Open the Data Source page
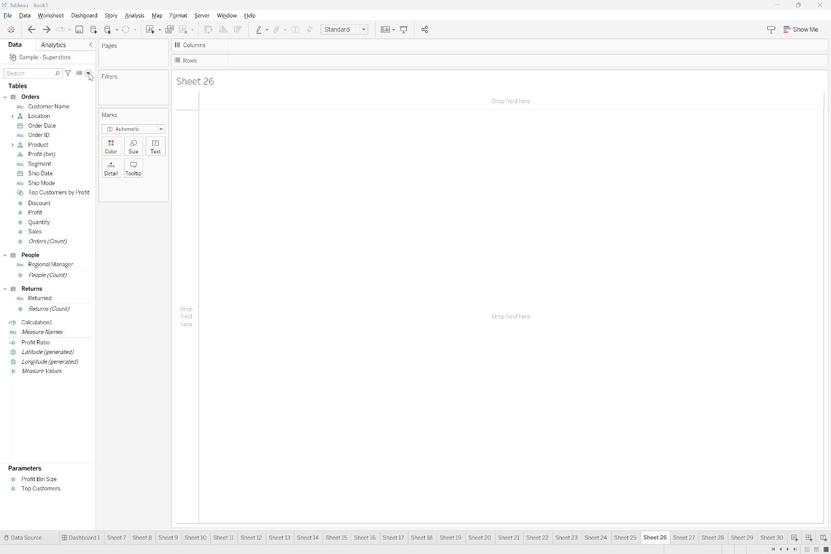831x554 pixels. 27,538
